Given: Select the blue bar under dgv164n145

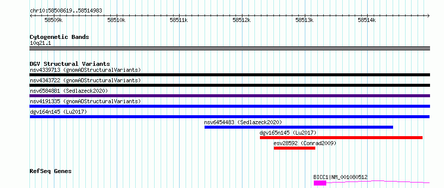Looking at the screenshot, I should [229, 117].
